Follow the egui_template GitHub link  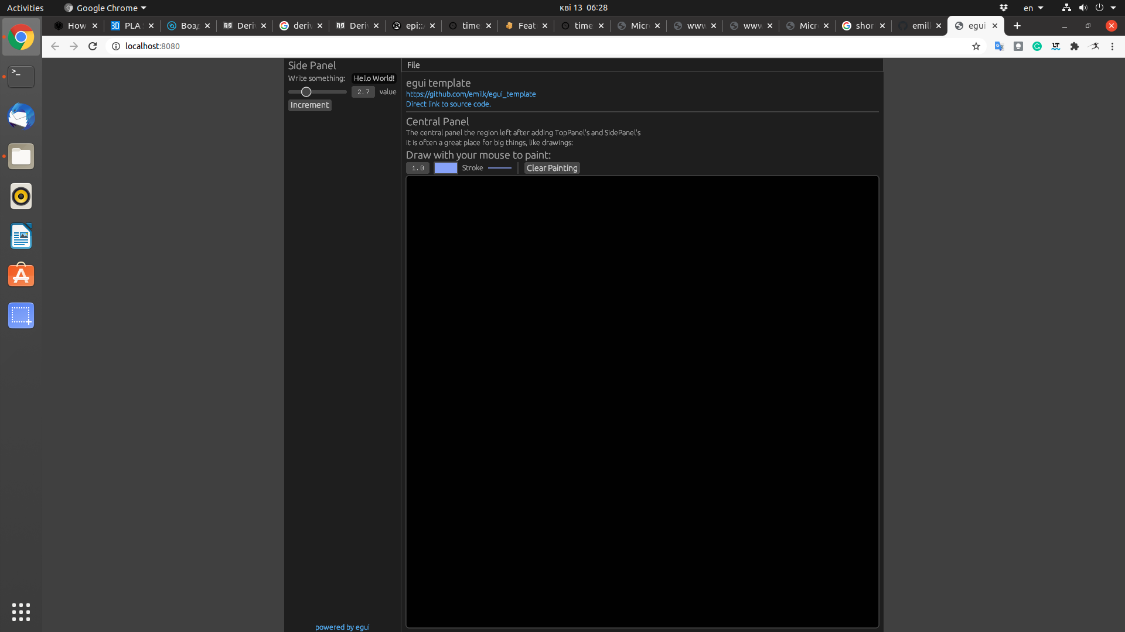pyautogui.click(x=471, y=94)
